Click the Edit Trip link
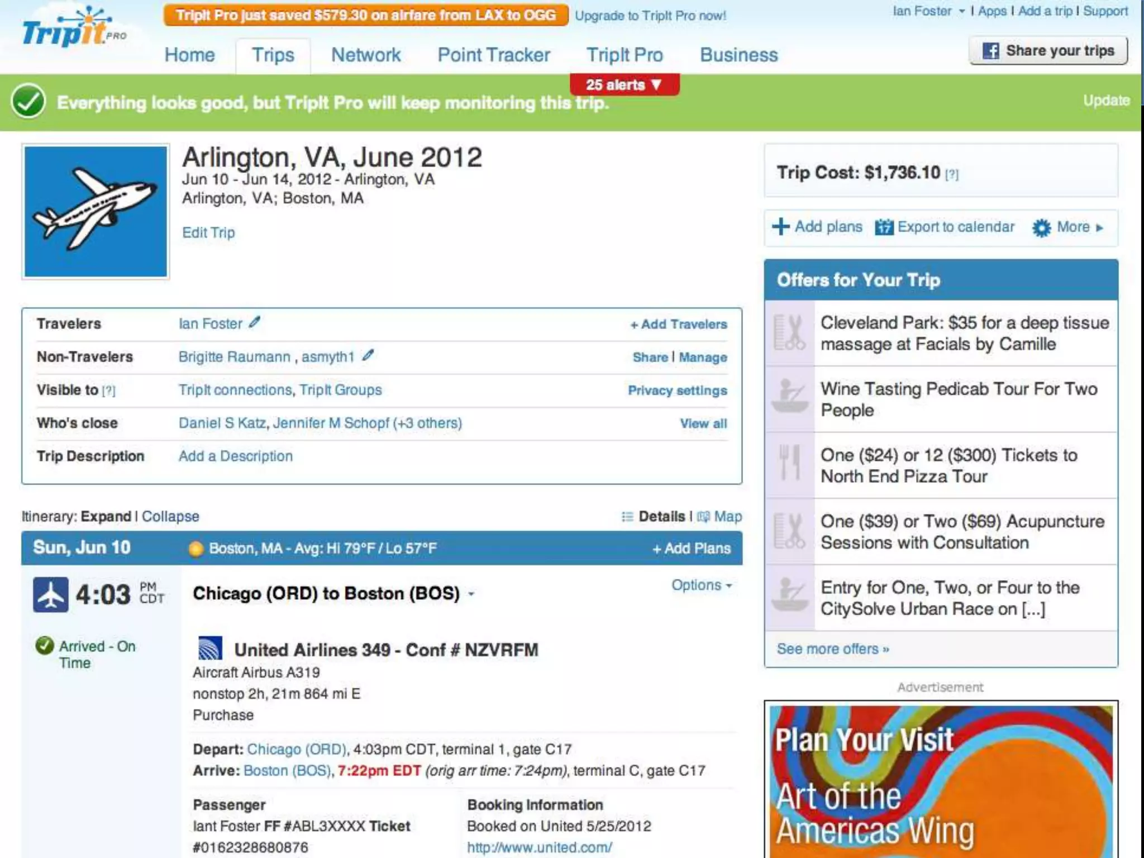This screenshot has width=1144, height=858. click(208, 232)
